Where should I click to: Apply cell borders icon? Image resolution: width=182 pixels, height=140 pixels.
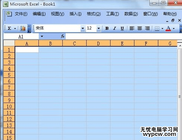[157, 29]
